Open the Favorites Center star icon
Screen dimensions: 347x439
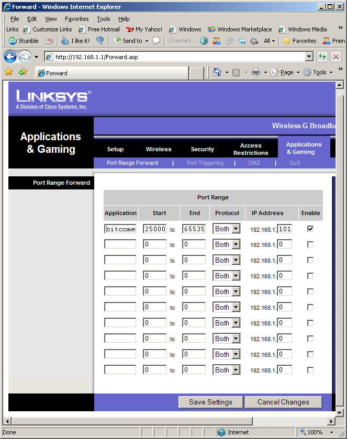[x=9, y=72]
